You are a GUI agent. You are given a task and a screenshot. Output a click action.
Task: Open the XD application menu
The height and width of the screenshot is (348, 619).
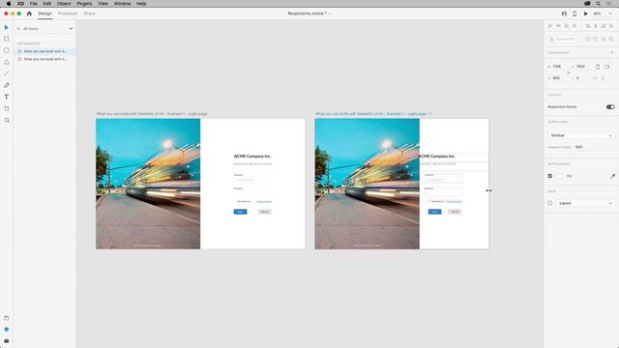(x=20, y=4)
